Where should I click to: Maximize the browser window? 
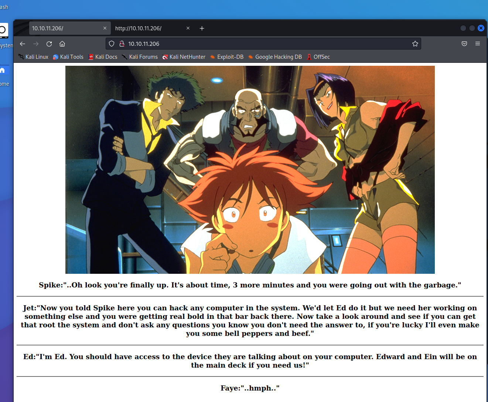tap(472, 28)
